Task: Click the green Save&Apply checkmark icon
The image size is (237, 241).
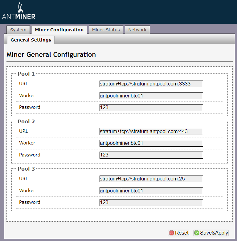Action: pos(197,233)
